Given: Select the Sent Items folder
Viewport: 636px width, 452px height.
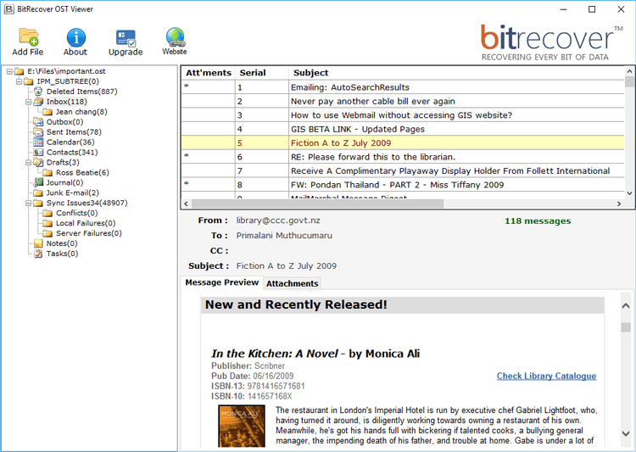Looking at the screenshot, I should (x=74, y=132).
